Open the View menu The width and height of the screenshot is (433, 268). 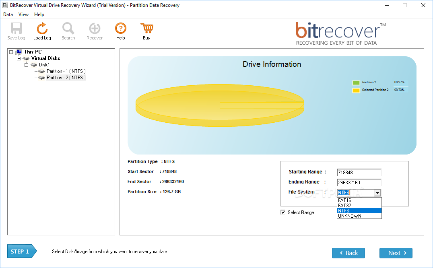(23, 14)
